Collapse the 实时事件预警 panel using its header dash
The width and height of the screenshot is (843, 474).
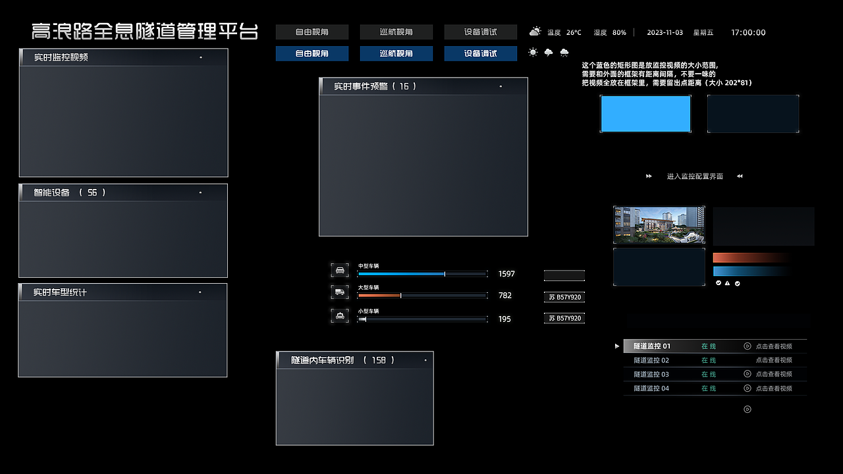pyautogui.click(x=501, y=86)
